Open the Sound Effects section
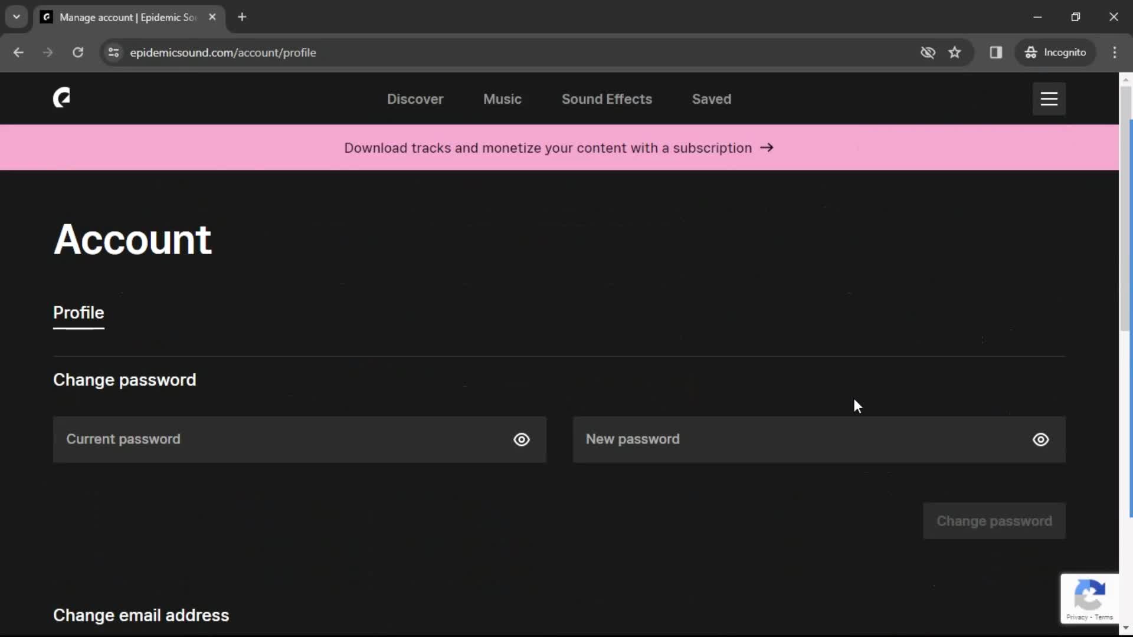The image size is (1133, 637). (x=607, y=98)
